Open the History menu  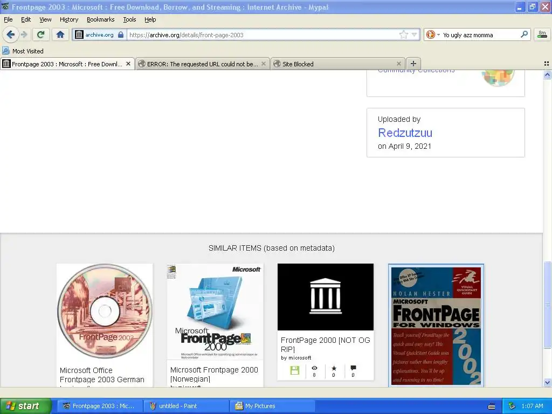tap(68, 19)
